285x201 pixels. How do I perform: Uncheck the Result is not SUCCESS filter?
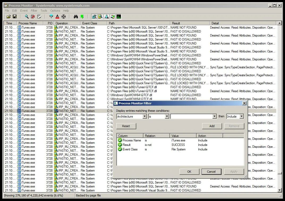[x=120, y=145]
